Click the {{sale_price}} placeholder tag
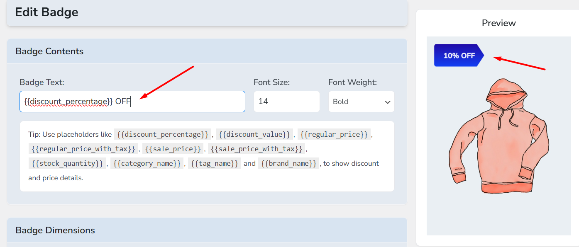The image size is (579, 247). (x=173, y=149)
